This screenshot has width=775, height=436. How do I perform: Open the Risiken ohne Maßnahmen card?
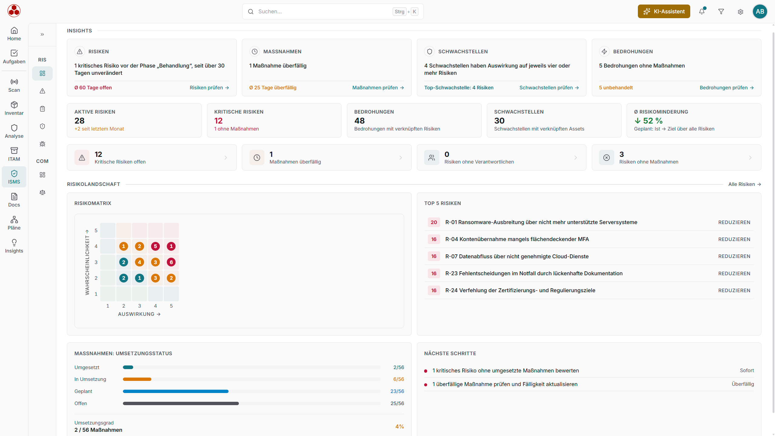coord(676,157)
